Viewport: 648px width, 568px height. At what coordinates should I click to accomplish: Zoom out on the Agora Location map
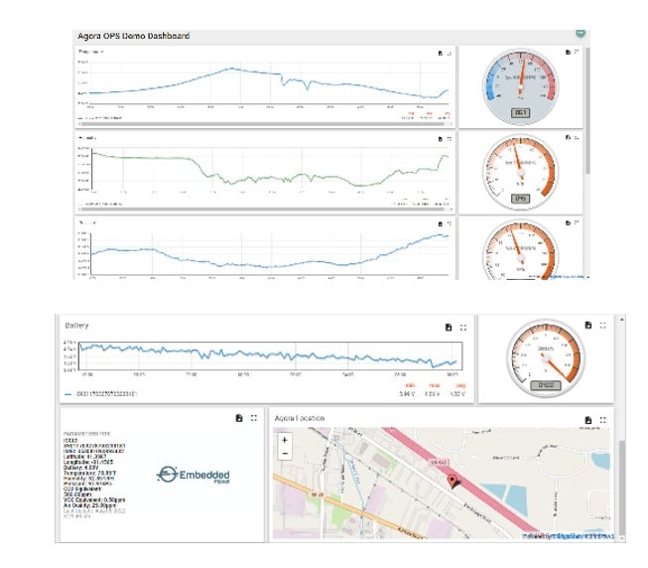(x=285, y=454)
